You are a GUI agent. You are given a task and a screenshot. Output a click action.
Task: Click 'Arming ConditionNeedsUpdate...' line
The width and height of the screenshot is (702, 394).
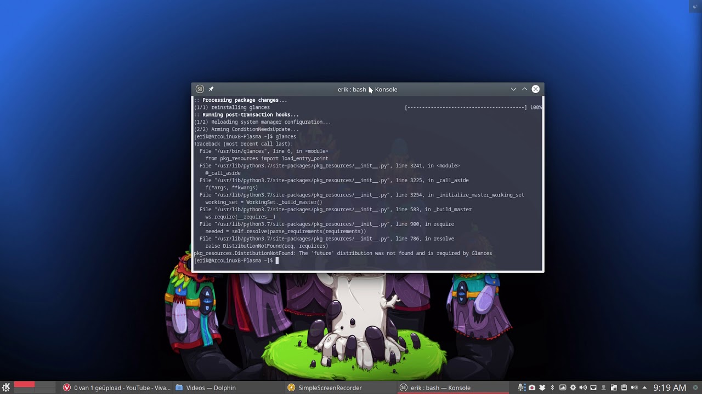246,129
